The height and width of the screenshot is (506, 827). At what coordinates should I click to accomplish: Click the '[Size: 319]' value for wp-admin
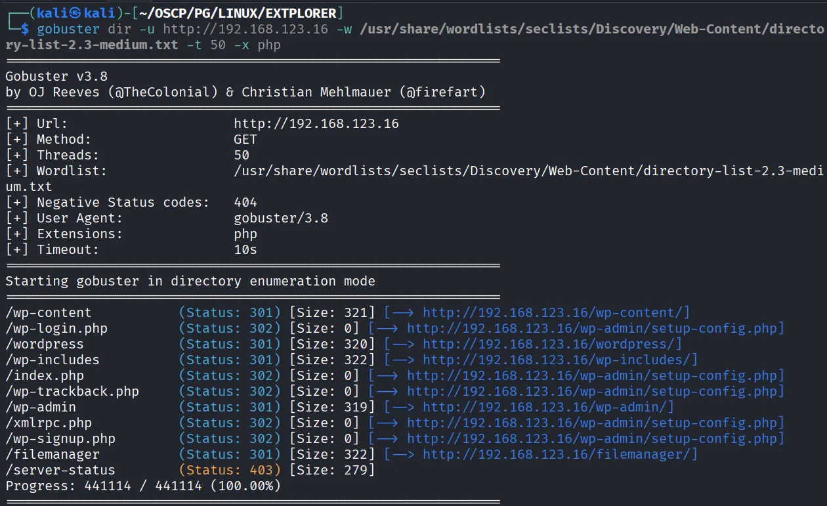(x=332, y=407)
